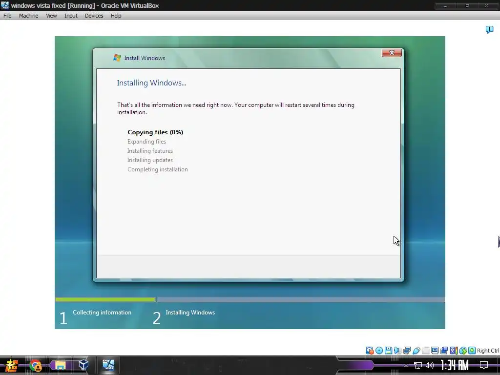
Task: Open the Devices menu
Action: click(94, 16)
